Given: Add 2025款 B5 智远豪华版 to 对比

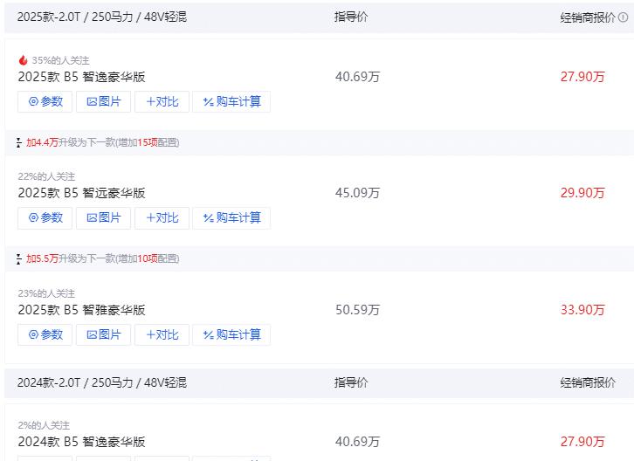Looking at the screenshot, I should (x=162, y=218).
